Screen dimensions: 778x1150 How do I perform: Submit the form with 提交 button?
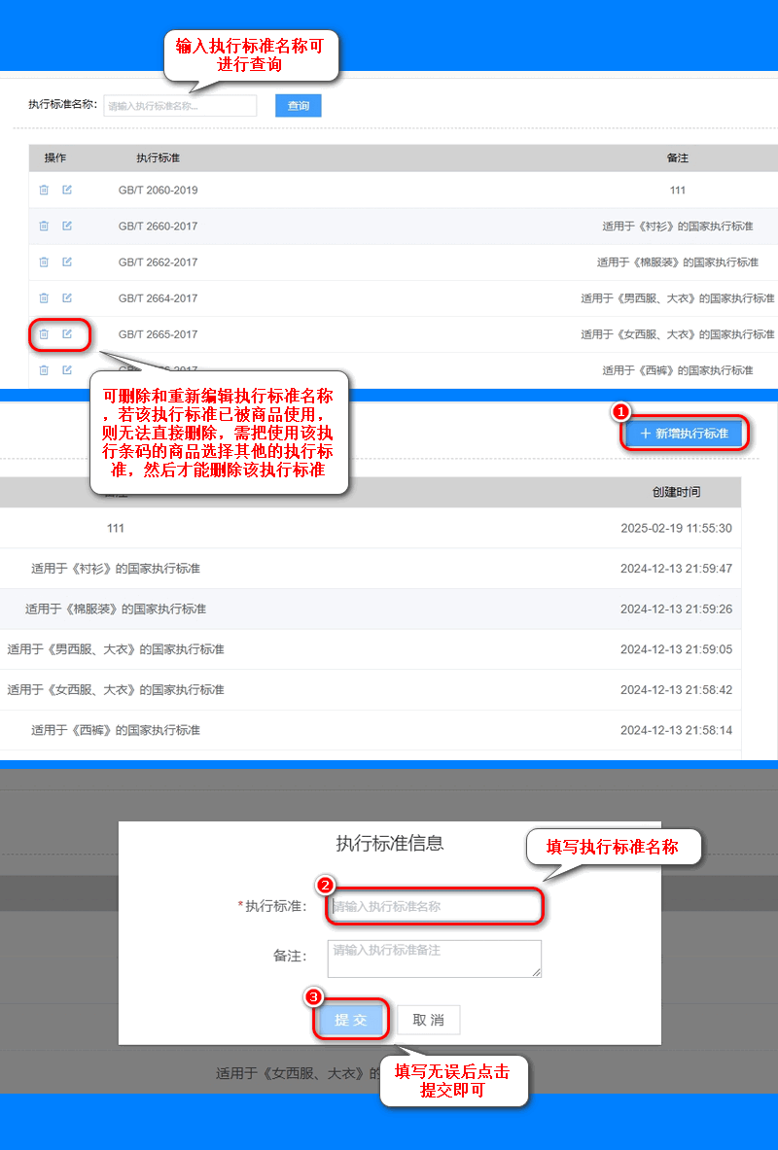point(351,1020)
